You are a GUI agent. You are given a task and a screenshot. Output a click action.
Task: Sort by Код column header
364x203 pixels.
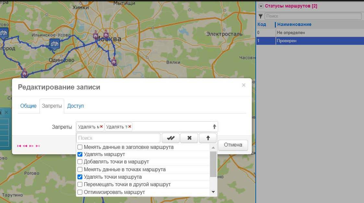pyautogui.click(x=262, y=24)
